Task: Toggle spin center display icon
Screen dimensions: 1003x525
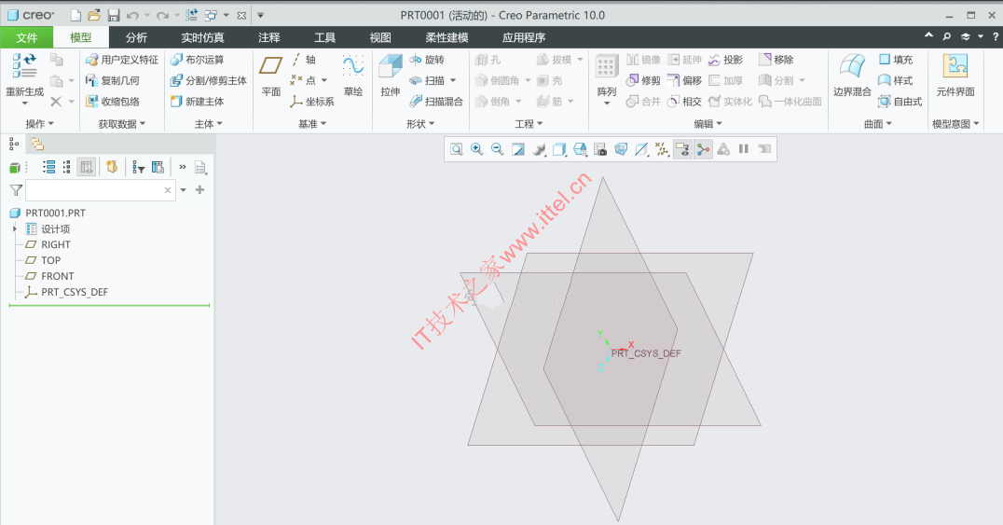Action: pos(703,149)
